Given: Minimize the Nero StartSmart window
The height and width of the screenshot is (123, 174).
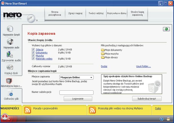Looking at the screenshot, I should click(160, 3).
